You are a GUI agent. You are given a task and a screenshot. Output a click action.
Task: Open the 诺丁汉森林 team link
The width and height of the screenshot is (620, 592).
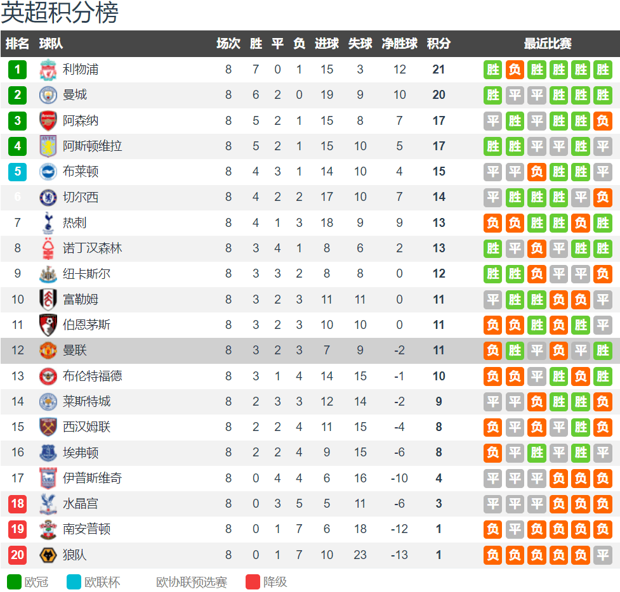(92, 248)
